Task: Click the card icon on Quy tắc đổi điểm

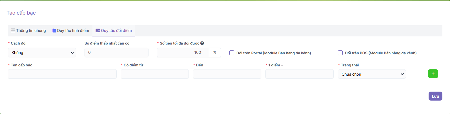Action: coord(98,31)
